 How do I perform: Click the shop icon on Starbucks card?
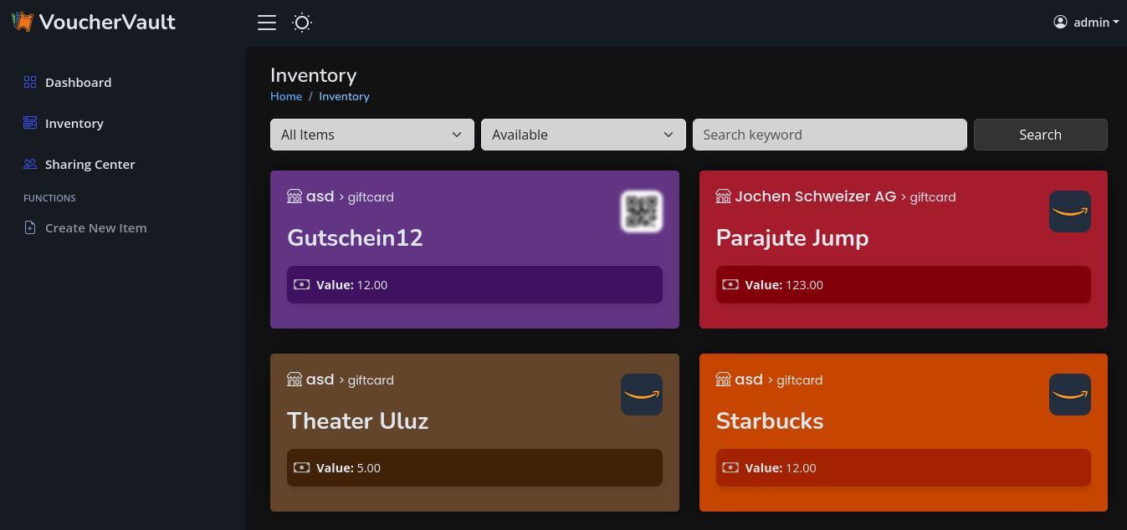(x=724, y=380)
